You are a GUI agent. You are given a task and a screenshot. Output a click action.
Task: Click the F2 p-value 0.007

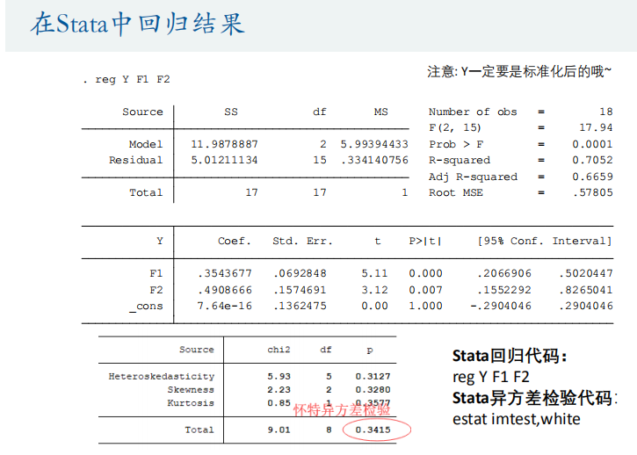426,290
